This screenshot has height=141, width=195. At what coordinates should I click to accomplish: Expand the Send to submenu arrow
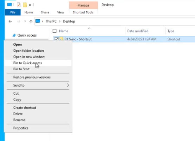tap(68, 85)
